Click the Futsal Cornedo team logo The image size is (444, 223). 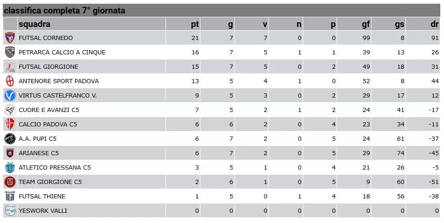click(x=10, y=38)
